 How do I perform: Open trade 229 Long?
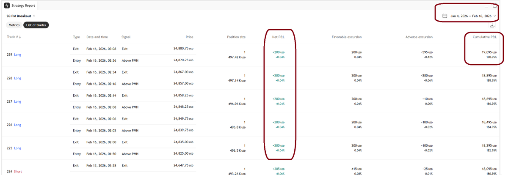pyautogui.click(x=14, y=55)
